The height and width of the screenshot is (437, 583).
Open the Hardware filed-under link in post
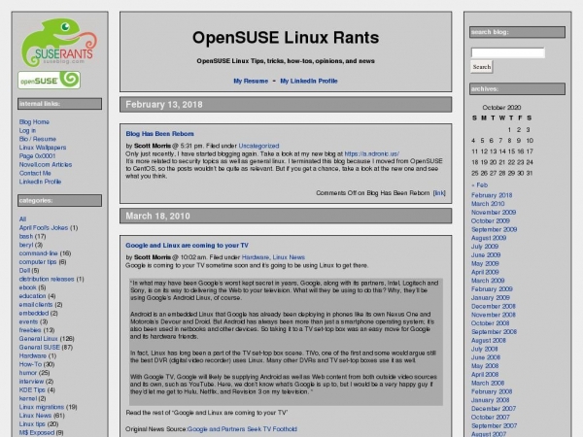(255, 257)
